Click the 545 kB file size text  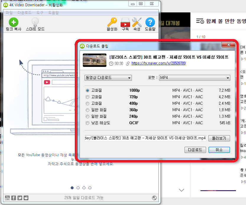tap(225, 123)
